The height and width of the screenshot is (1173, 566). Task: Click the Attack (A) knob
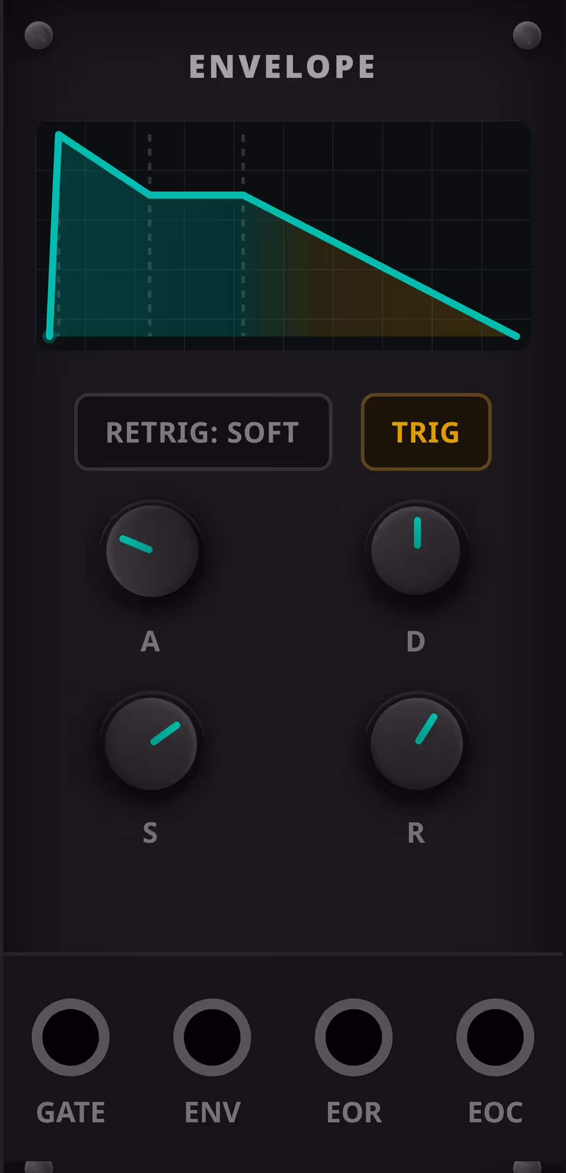point(152,551)
